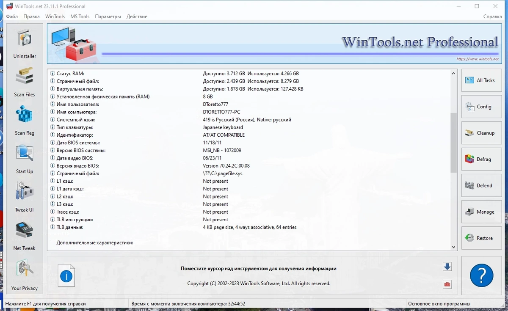Click the 4 KB page size TLB value
The height and width of the screenshot is (311, 508).
point(250,227)
